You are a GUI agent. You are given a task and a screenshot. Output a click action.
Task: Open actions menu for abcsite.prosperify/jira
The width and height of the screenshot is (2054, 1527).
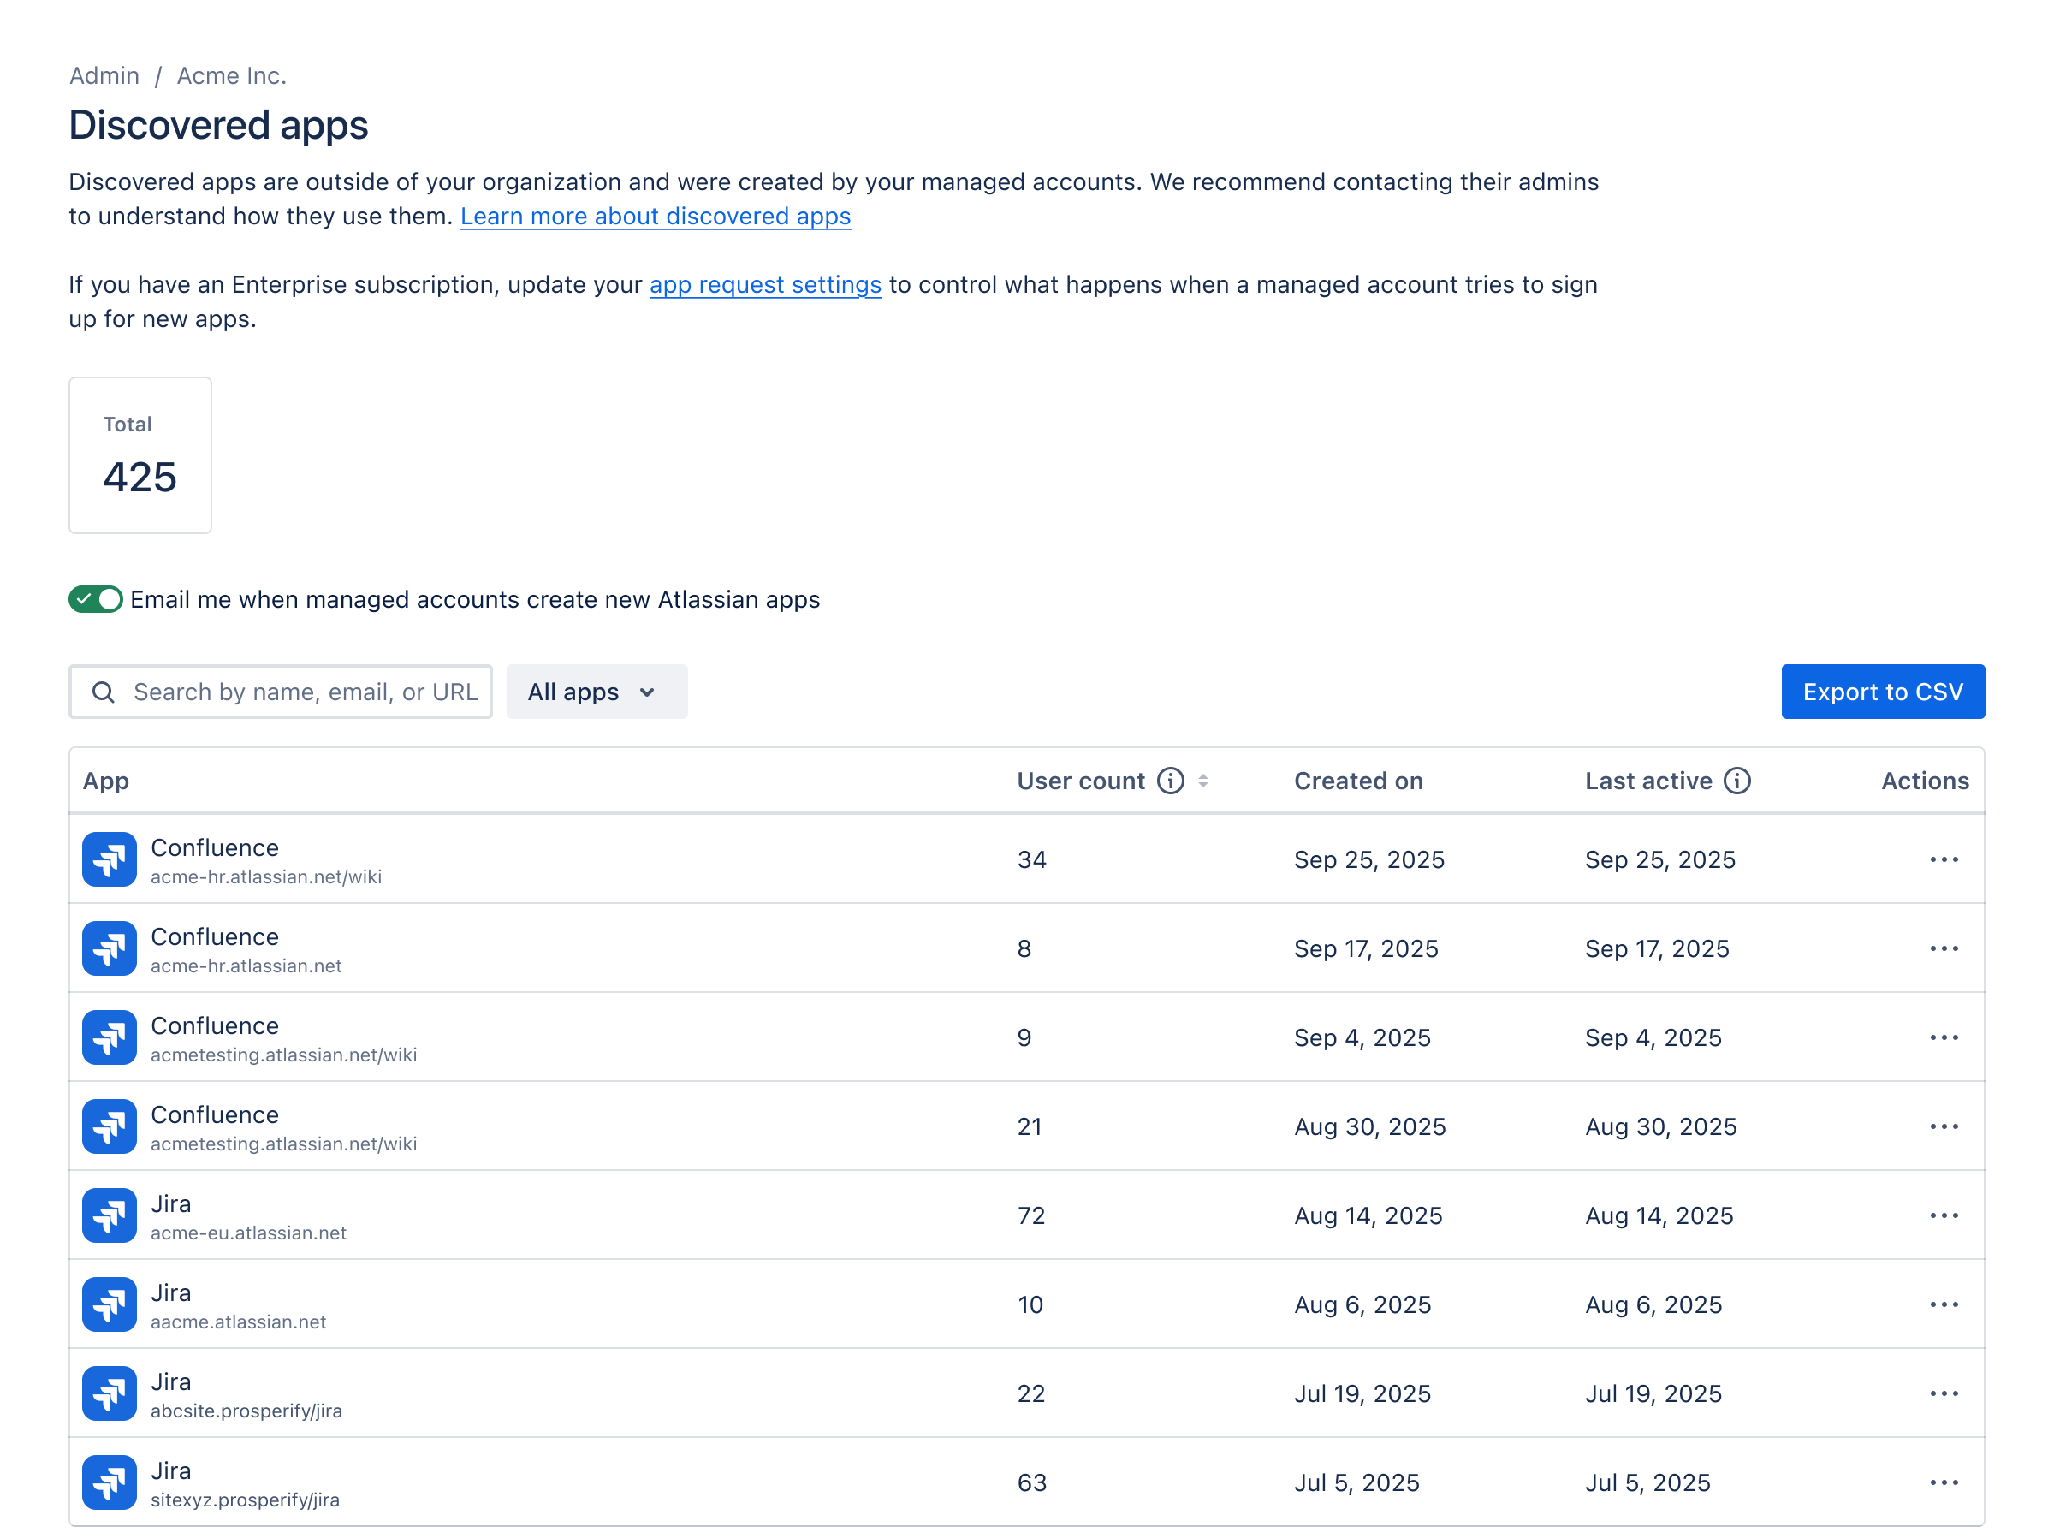coord(1944,1393)
